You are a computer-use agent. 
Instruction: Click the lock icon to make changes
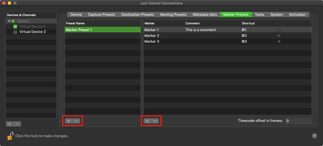click(10, 136)
